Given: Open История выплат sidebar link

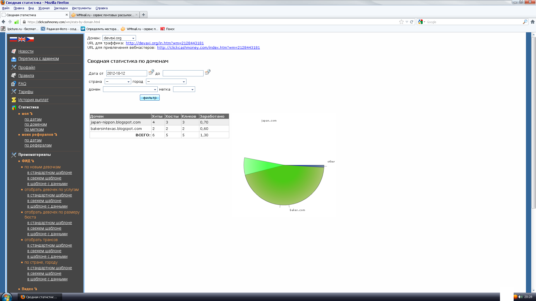Looking at the screenshot, I should [33, 100].
